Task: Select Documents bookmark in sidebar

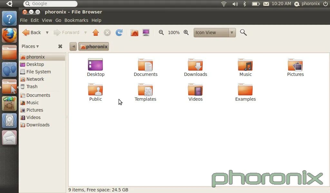Action: [x=43, y=95]
